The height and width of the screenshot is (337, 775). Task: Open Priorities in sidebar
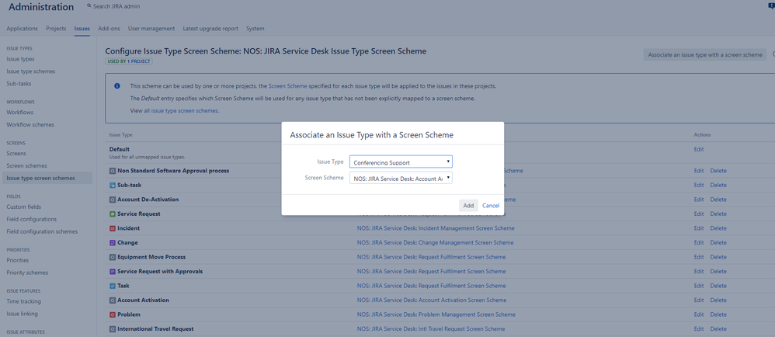[18, 260]
